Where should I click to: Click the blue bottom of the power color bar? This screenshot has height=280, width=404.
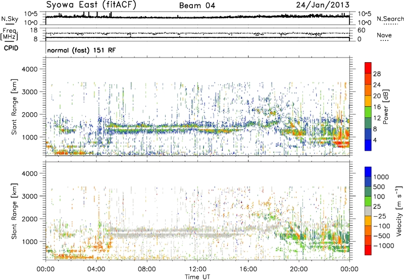coord(368,146)
